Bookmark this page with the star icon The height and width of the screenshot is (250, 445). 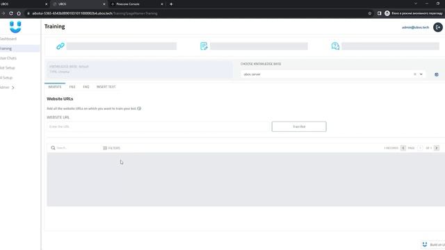(370, 13)
